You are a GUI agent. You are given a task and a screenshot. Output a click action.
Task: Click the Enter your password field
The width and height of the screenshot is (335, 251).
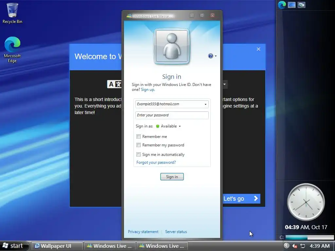pos(172,115)
